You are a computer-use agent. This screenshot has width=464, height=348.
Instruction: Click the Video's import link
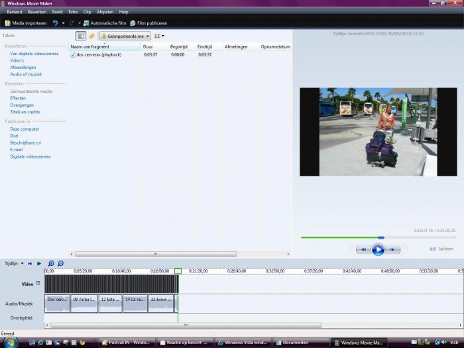pyautogui.click(x=17, y=60)
